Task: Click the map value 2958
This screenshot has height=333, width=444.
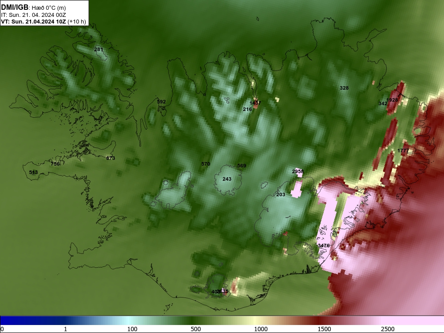Action: 297,171
